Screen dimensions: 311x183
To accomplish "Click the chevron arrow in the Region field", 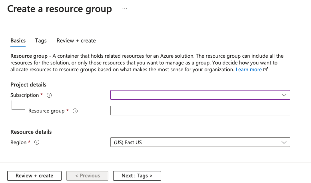I will tap(284, 143).
